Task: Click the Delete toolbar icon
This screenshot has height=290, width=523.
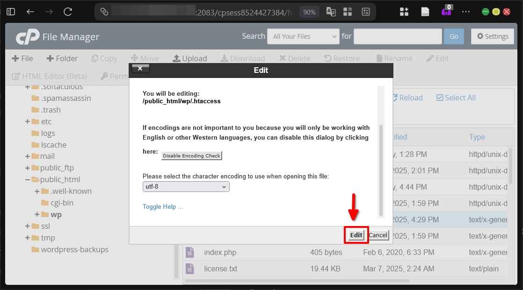Action: 294,58
